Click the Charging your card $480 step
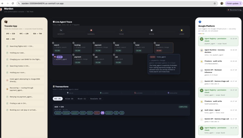 24,59
